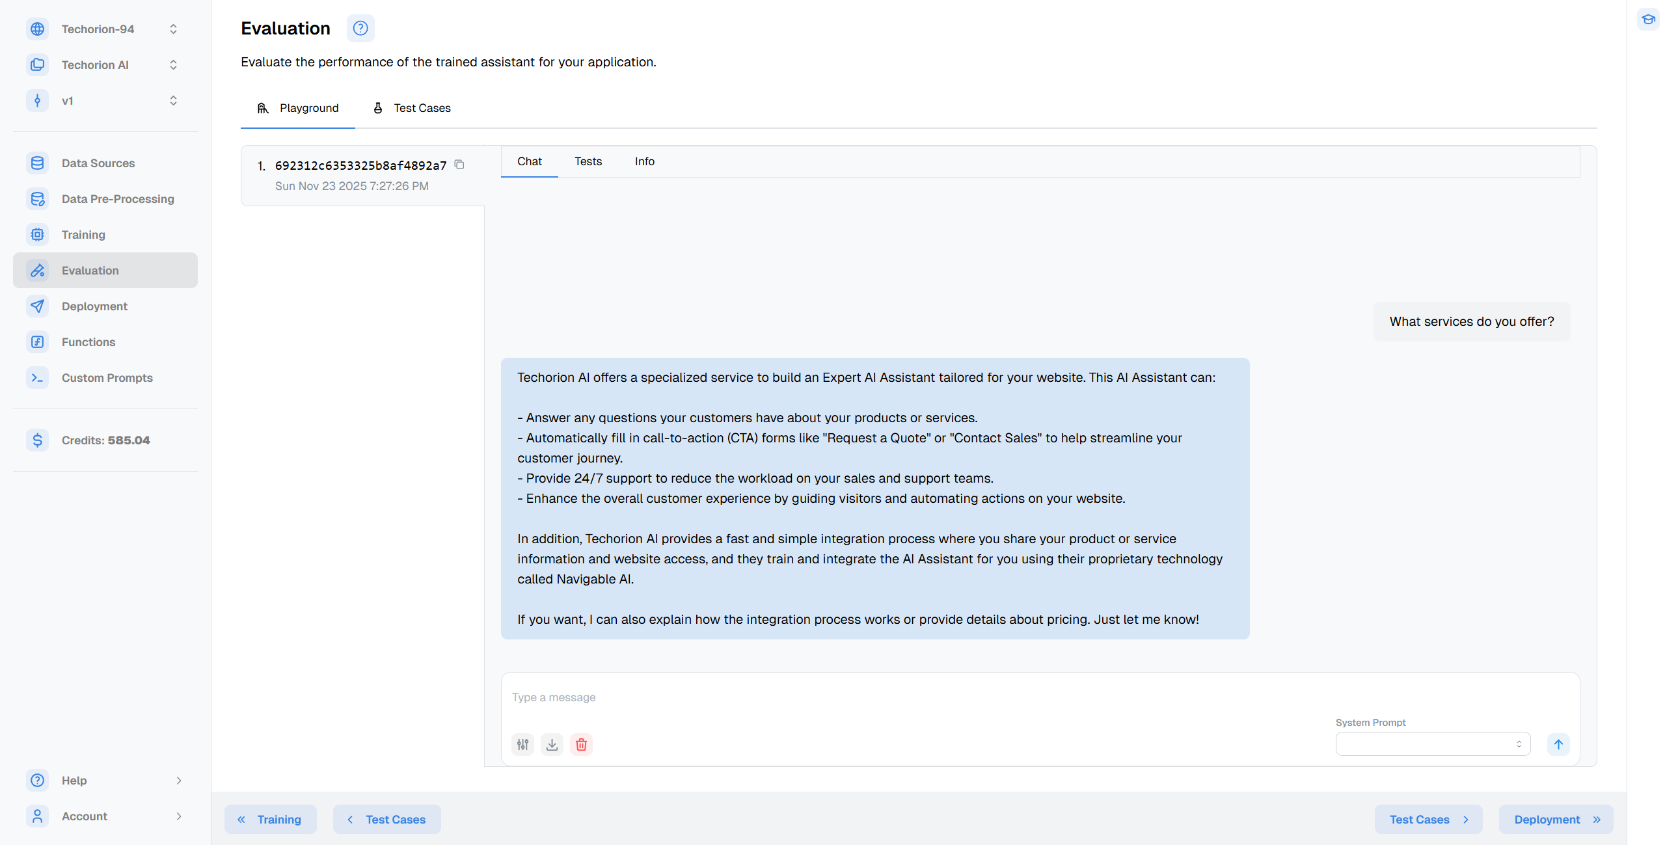This screenshot has width=1665, height=845.
Task: Click the Type a message field
Action: click(911, 697)
